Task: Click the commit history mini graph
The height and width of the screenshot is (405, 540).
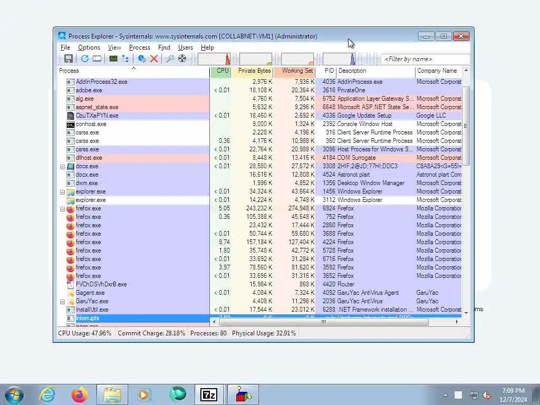Action: point(256,59)
